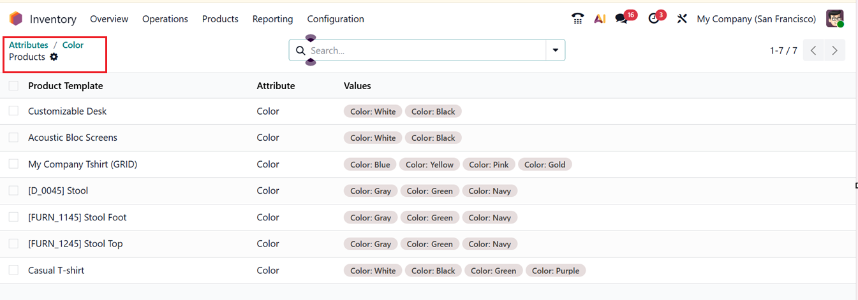858x300 pixels.
Task: Click the user avatar icon
Action: pos(835,19)
